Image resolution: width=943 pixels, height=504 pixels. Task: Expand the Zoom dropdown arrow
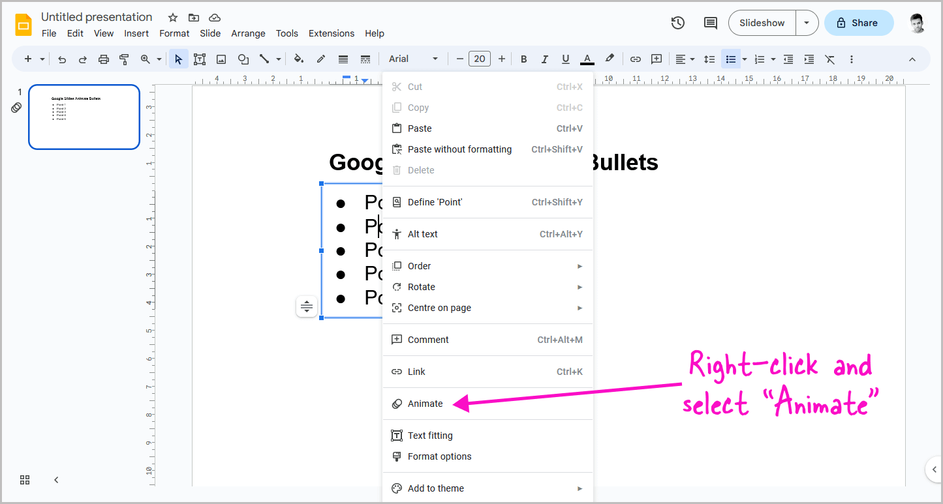coord(159,59)
